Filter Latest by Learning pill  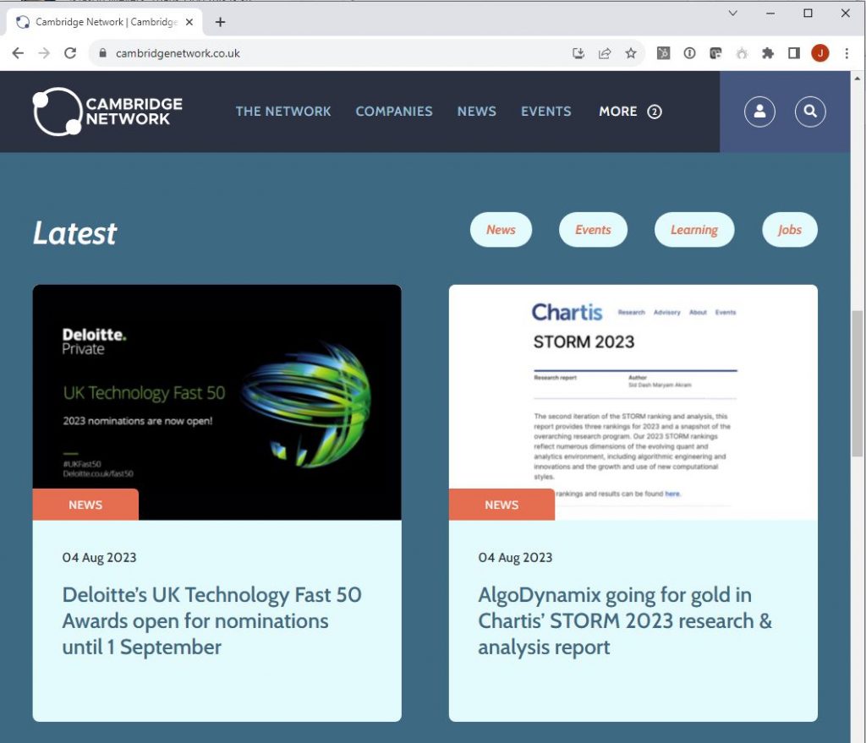point(694,230)
